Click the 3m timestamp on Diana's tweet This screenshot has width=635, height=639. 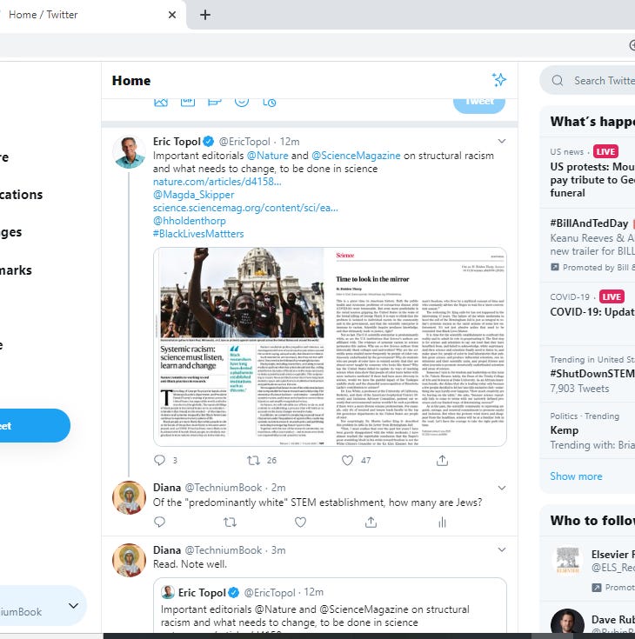tap(278, 550)
